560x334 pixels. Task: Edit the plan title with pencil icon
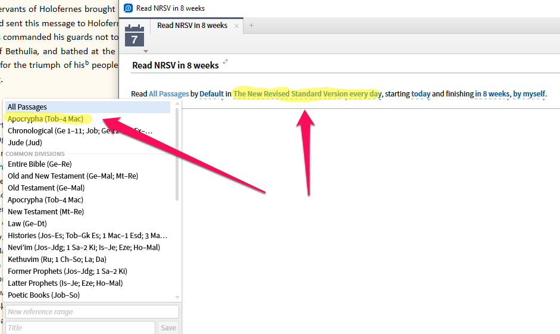[226, 61]
